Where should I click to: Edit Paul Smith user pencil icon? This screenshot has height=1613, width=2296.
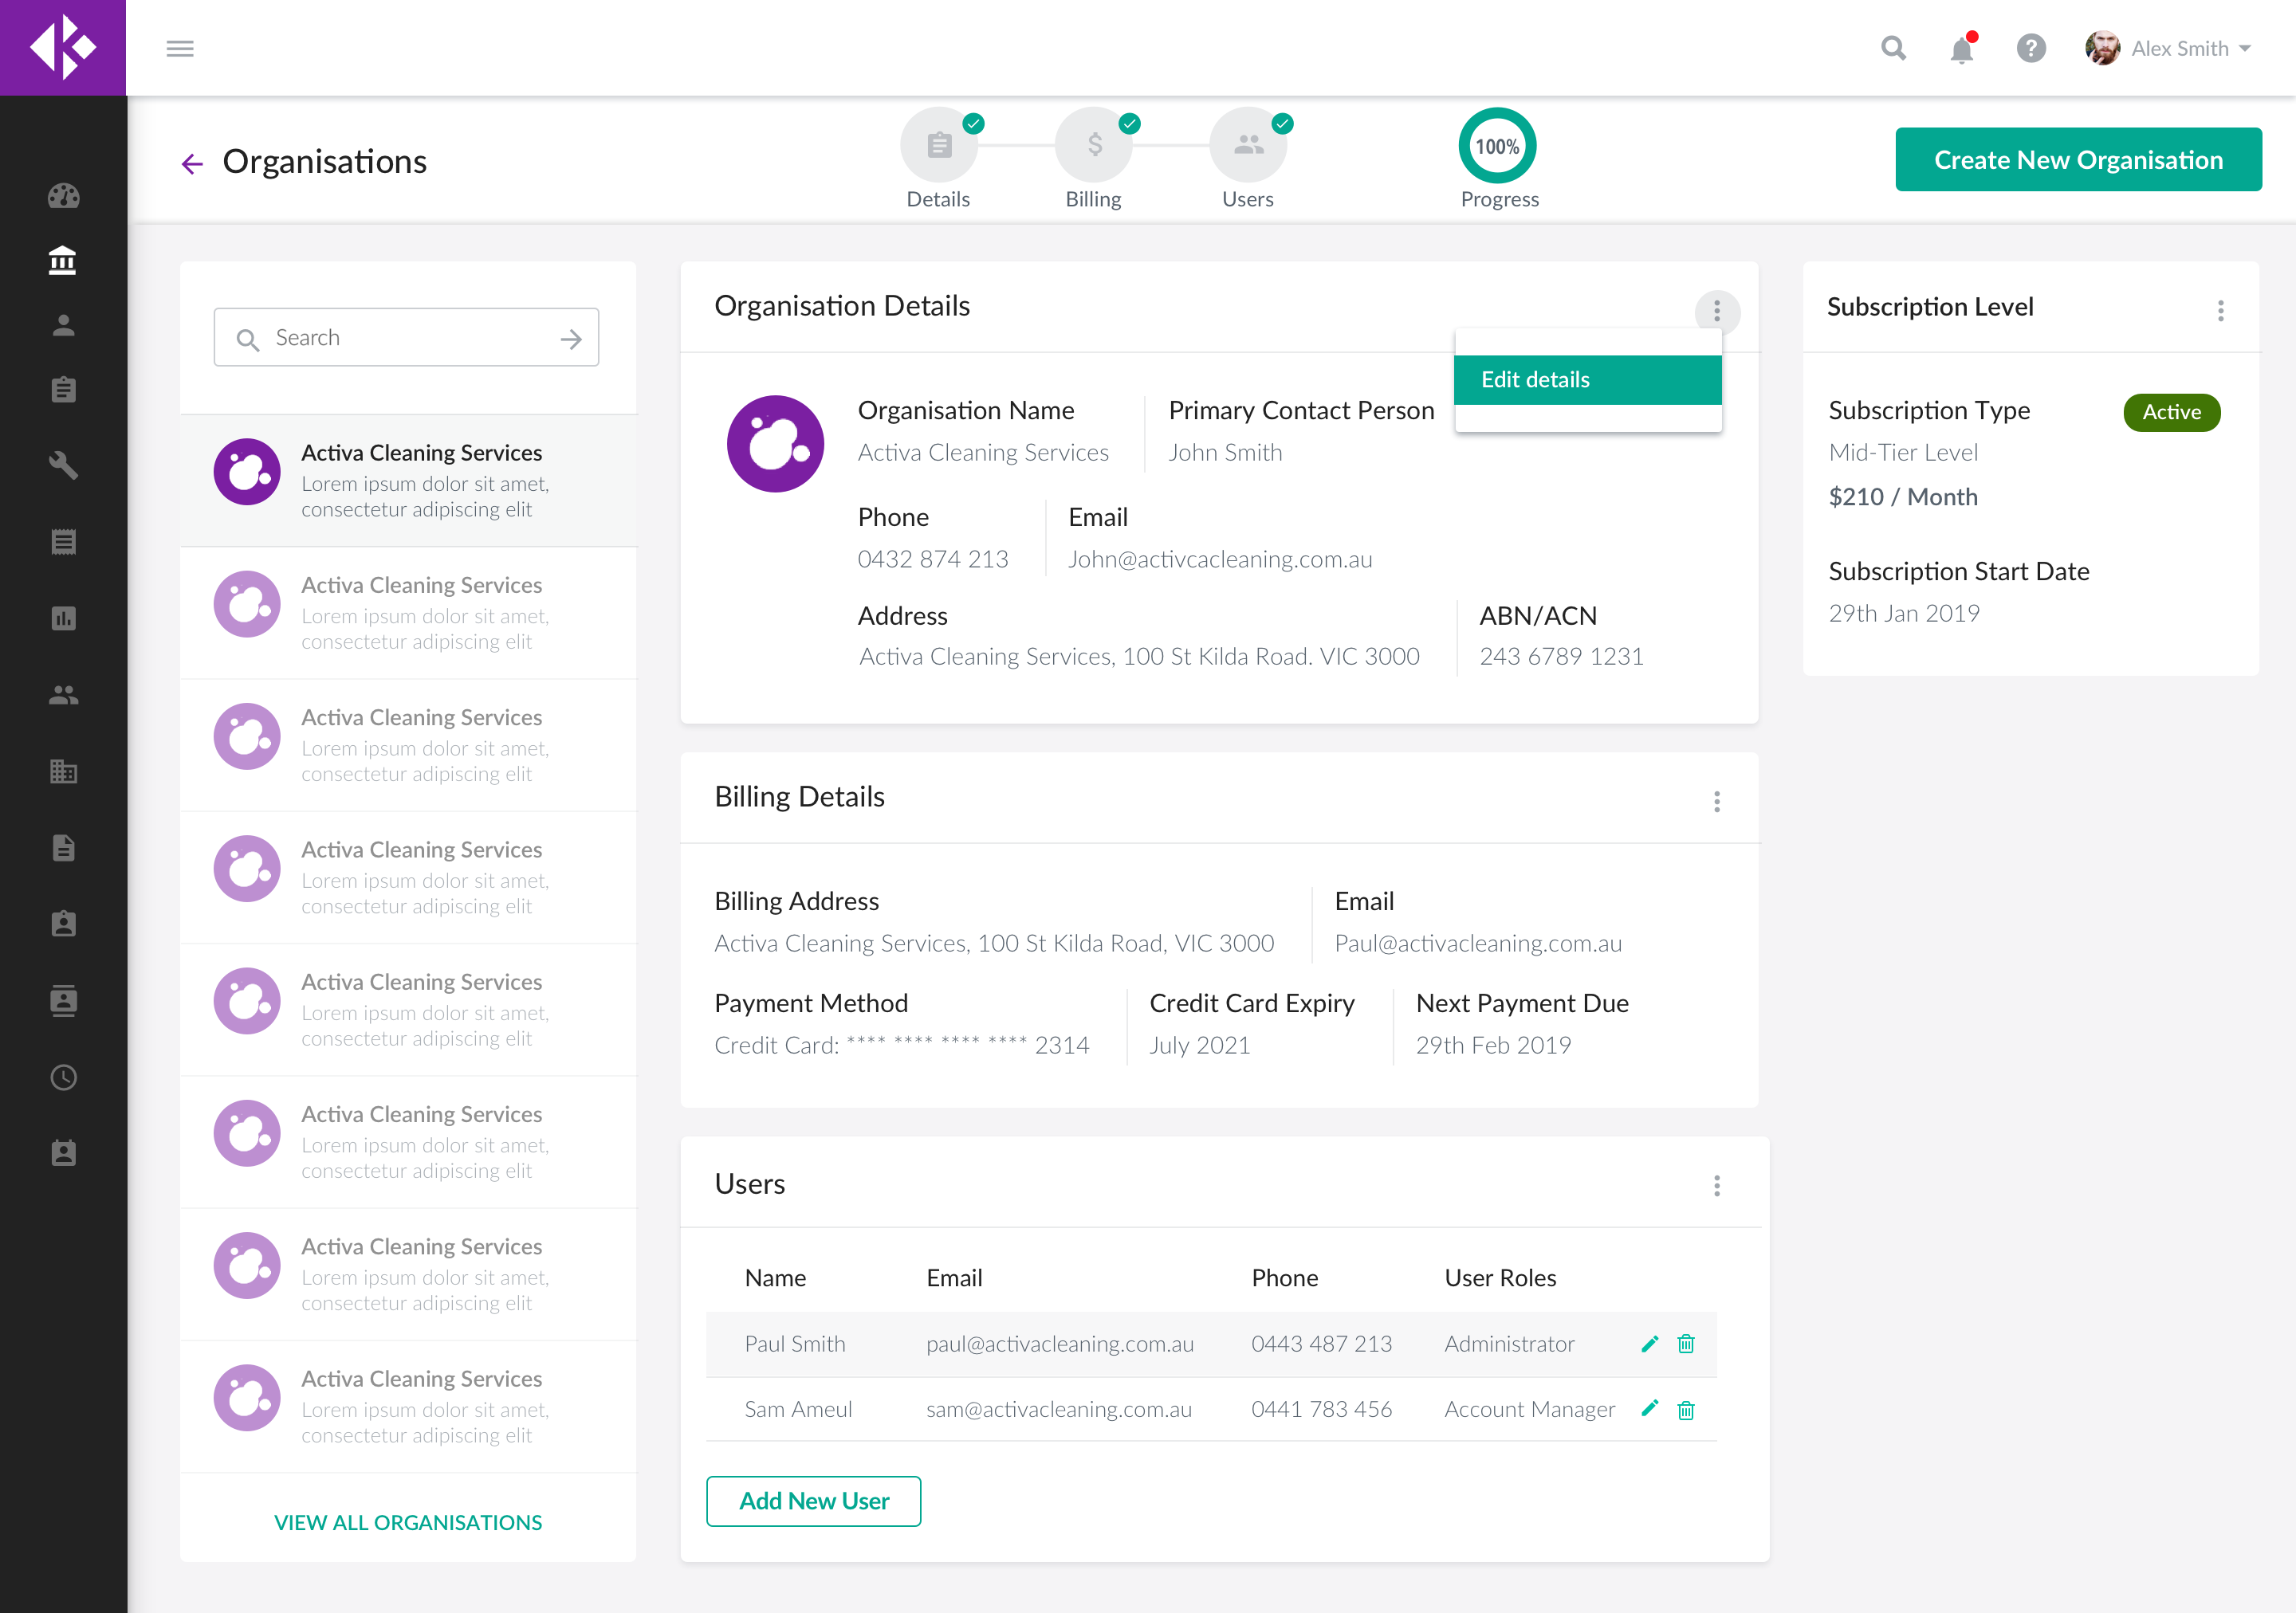click(x=1650, y=1343)
